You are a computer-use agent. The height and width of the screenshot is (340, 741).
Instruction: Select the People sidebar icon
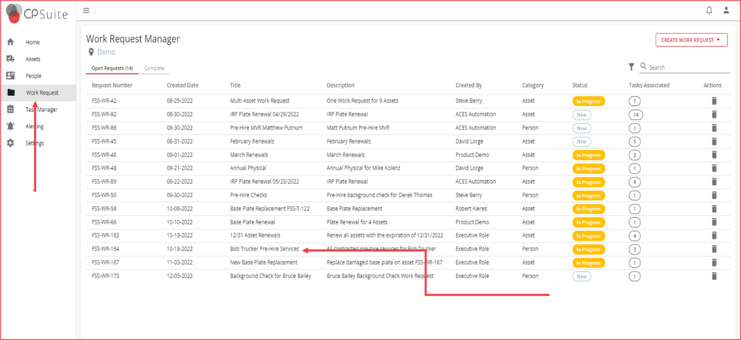32,76
